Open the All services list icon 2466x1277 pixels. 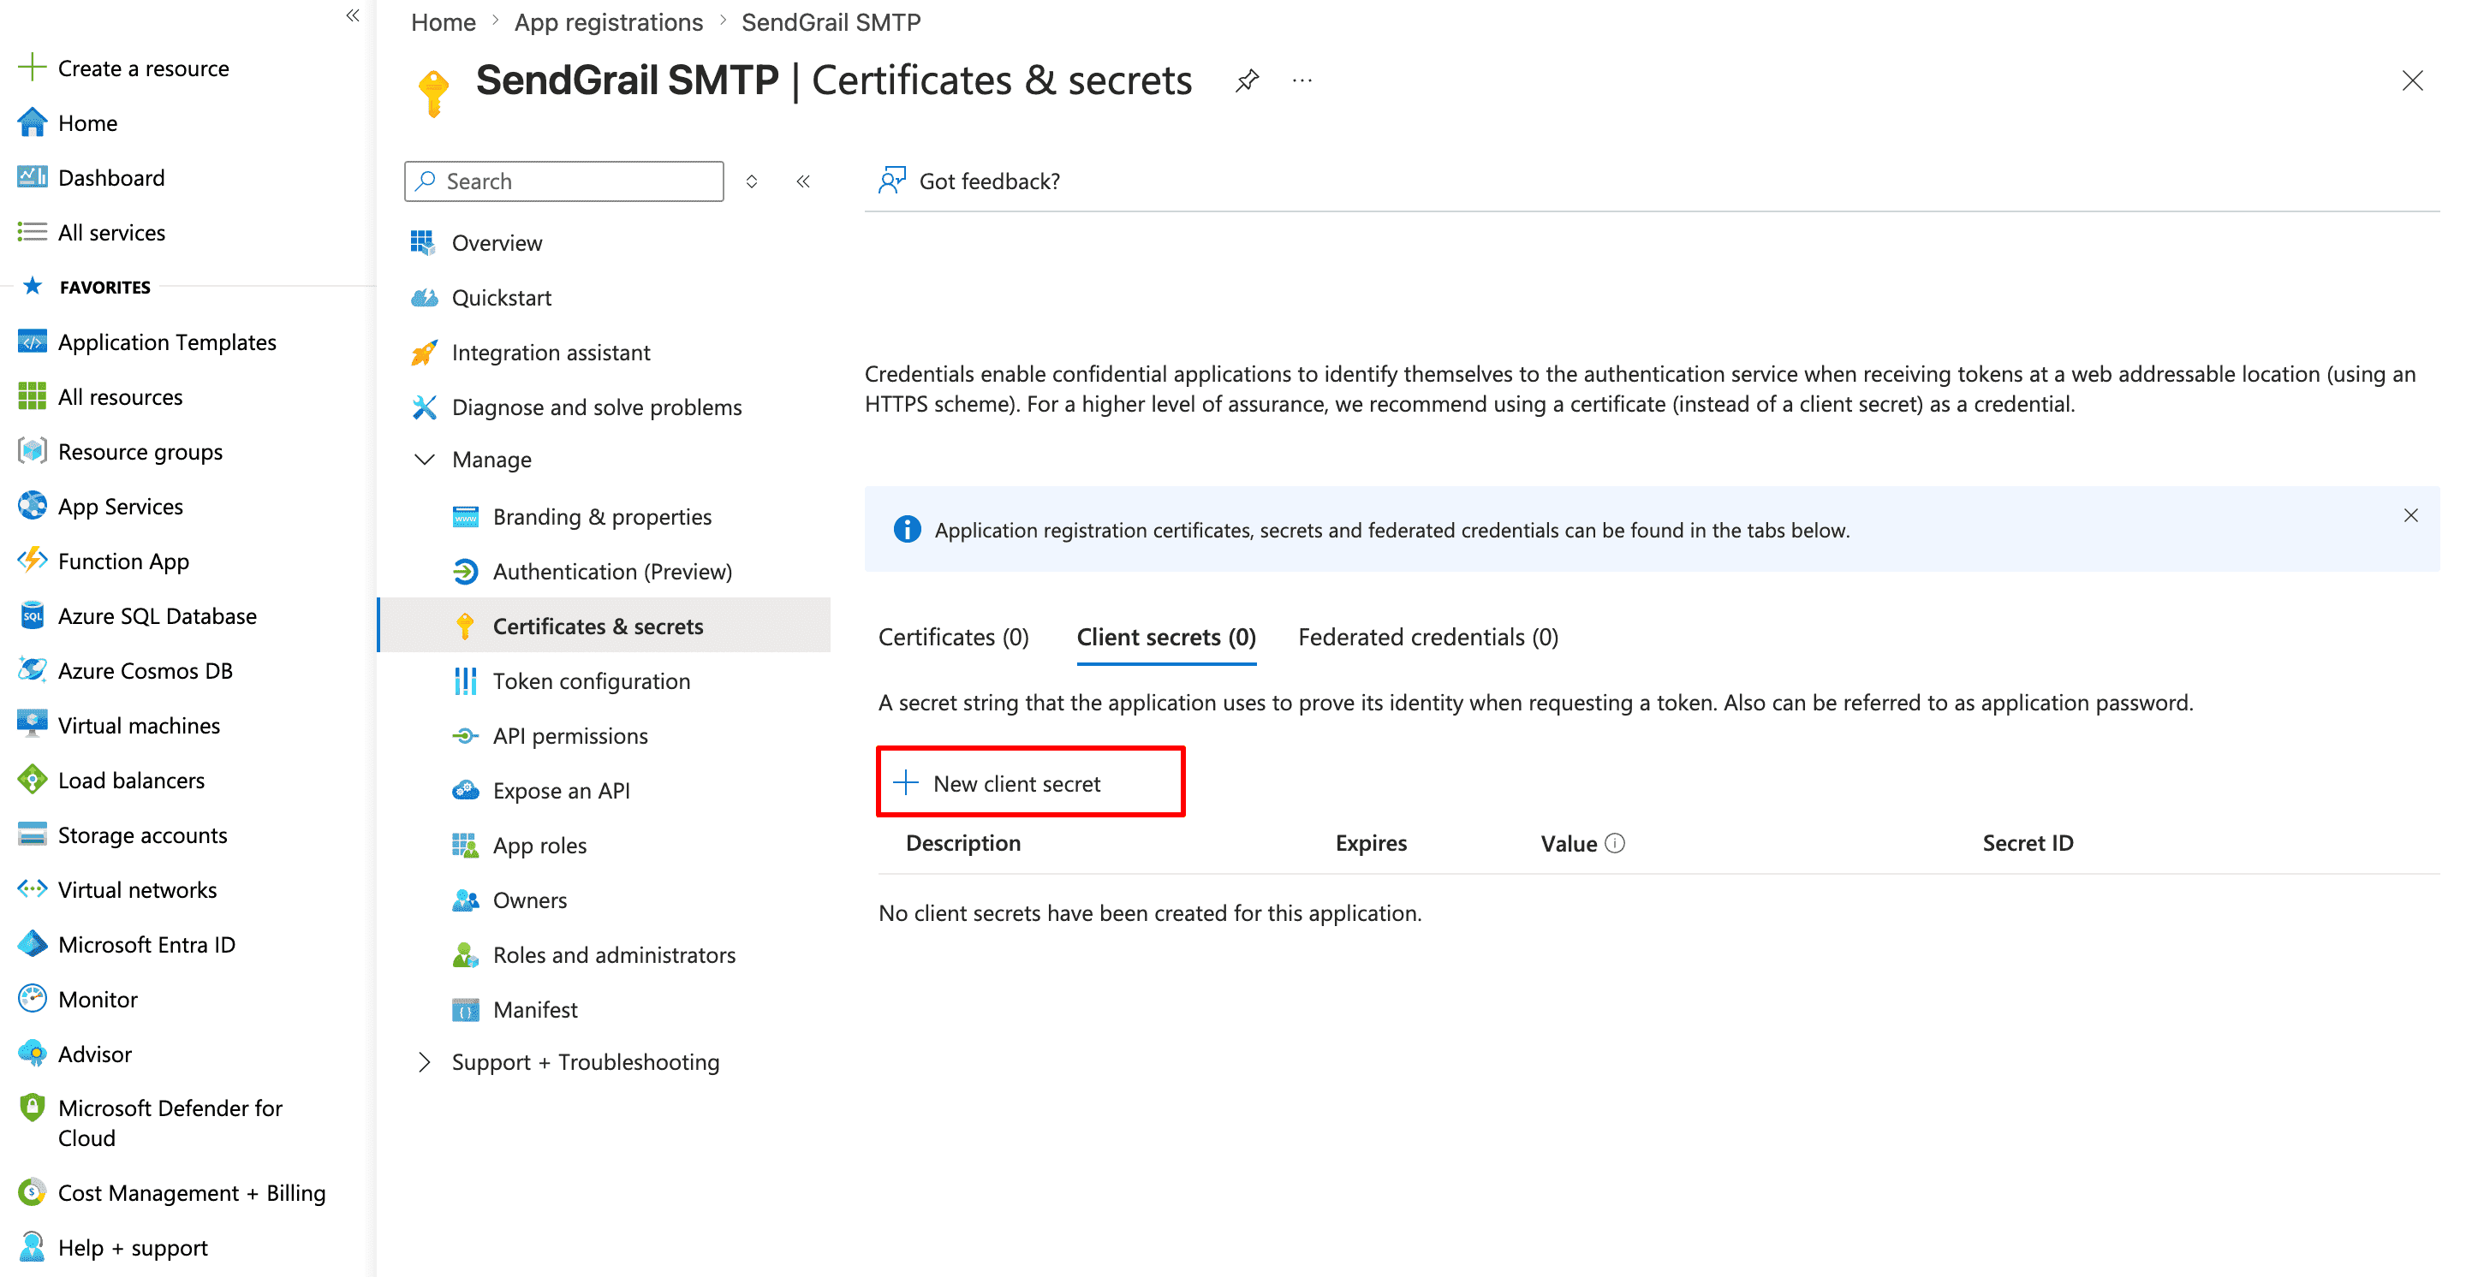32,231
